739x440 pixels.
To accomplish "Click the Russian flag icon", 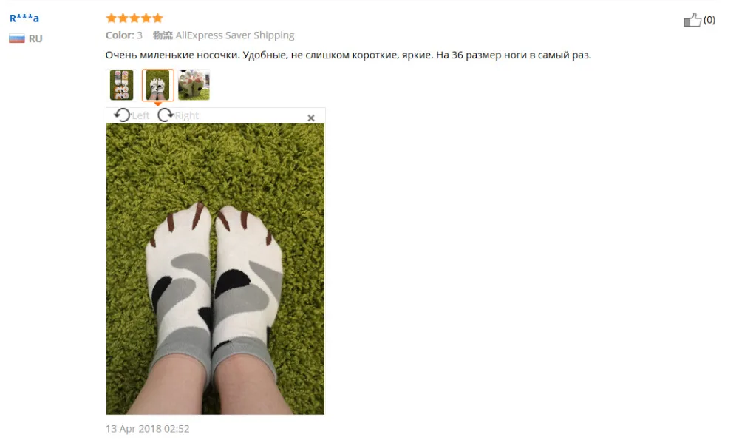I will (x=16, y=38).
